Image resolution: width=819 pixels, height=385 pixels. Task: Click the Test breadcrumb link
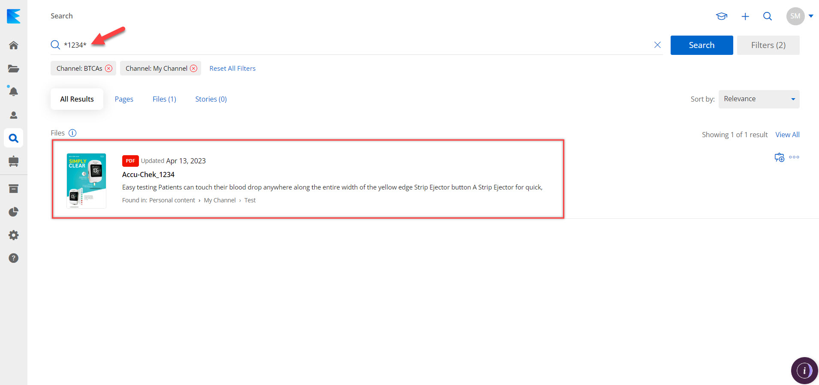[250, 200]
